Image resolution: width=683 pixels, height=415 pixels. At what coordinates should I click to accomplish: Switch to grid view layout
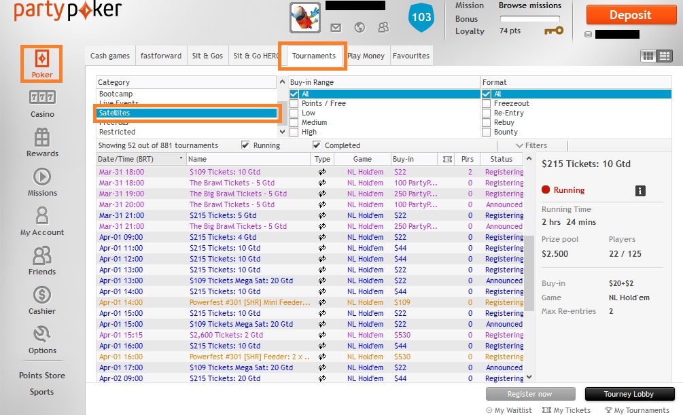(648, 56)
